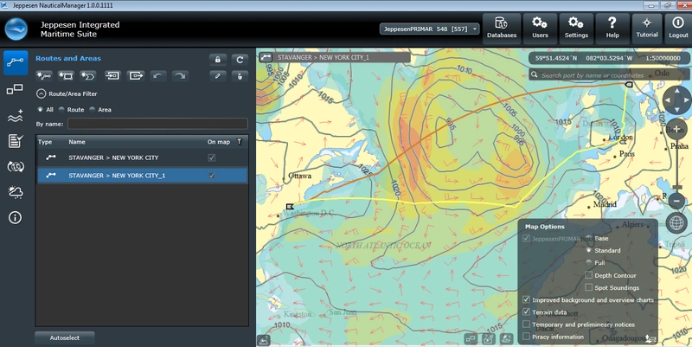Viewport: 692px width, 347px height.
Task: Open the Routes and Areas sidebar panel
Action: pos(16,62)
